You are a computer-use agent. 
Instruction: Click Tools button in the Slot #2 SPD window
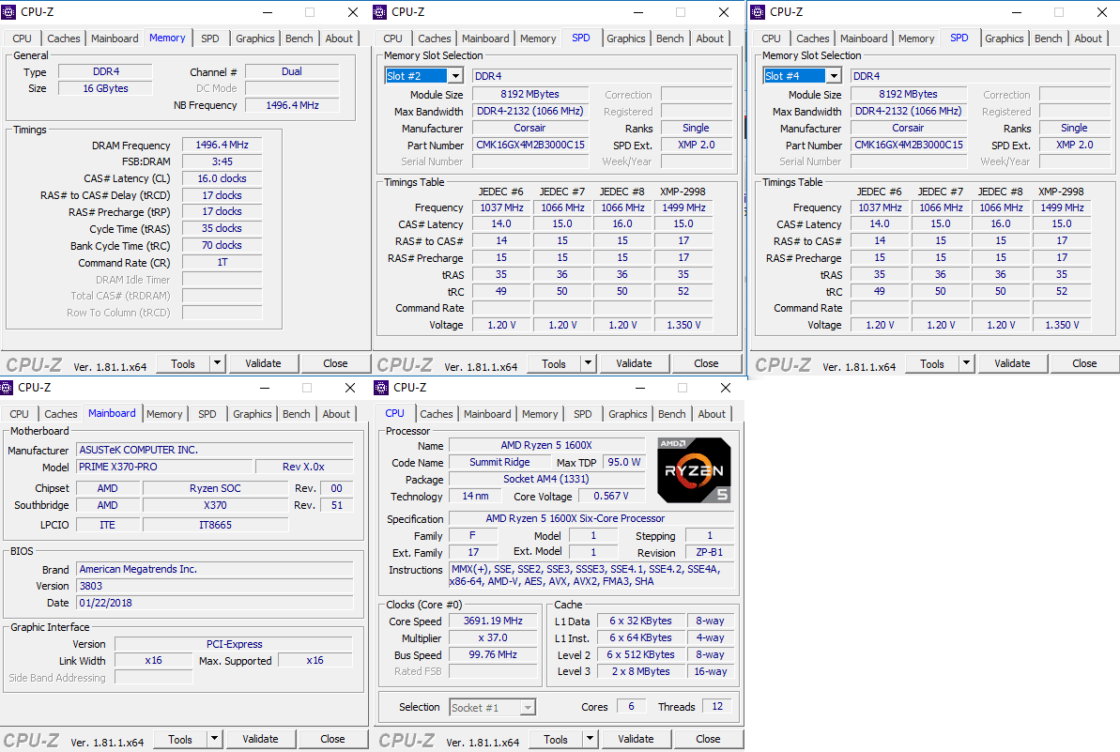(554, 363)
